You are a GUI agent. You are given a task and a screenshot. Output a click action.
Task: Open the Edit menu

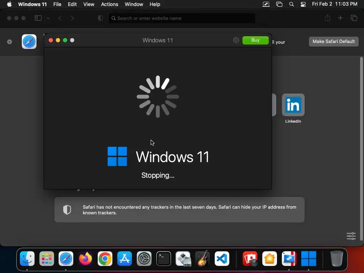(x=72, y=4)
